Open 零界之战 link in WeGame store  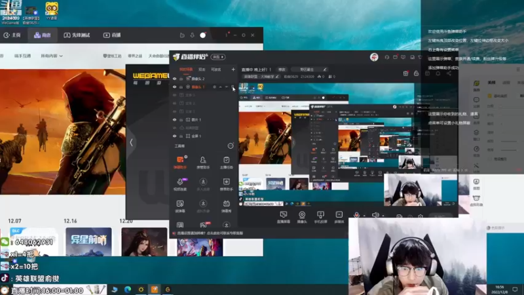point(135,56)
